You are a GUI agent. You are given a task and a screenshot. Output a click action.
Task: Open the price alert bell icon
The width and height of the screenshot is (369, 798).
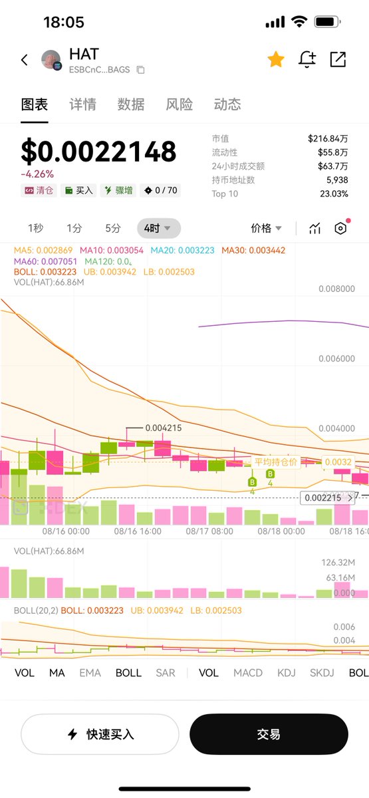click(307, 59)
